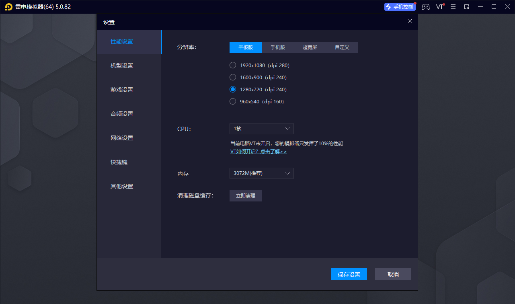Open the CPU core count dropdown
This screenshot has width=515, height=304.
261,129
